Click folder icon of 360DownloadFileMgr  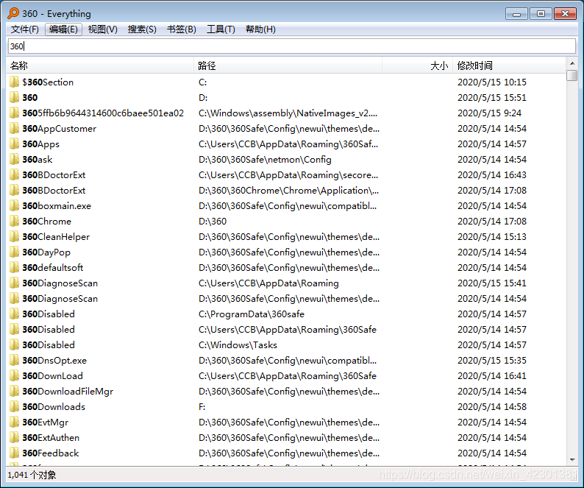pyautogui.click(x=14, y=392)
